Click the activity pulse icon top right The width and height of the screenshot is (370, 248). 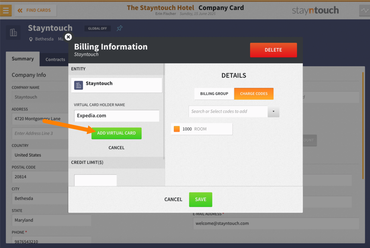(365, 10)
